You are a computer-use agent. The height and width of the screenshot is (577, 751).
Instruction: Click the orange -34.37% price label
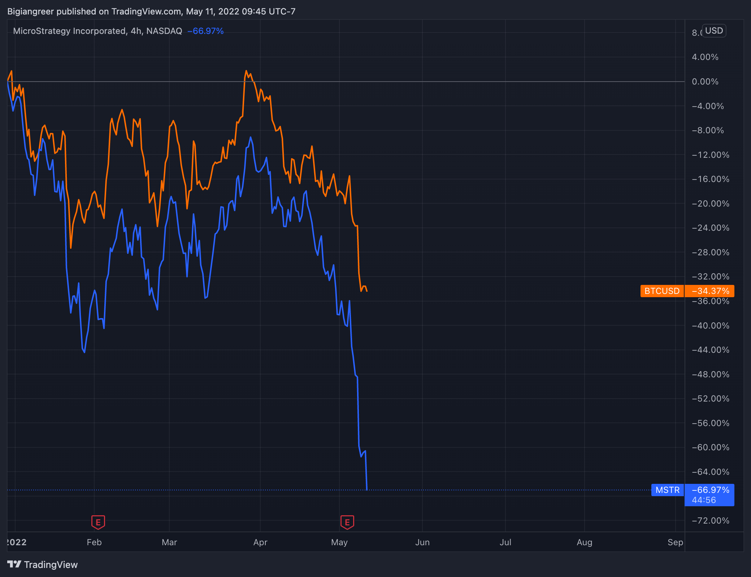tap(710, 291)
